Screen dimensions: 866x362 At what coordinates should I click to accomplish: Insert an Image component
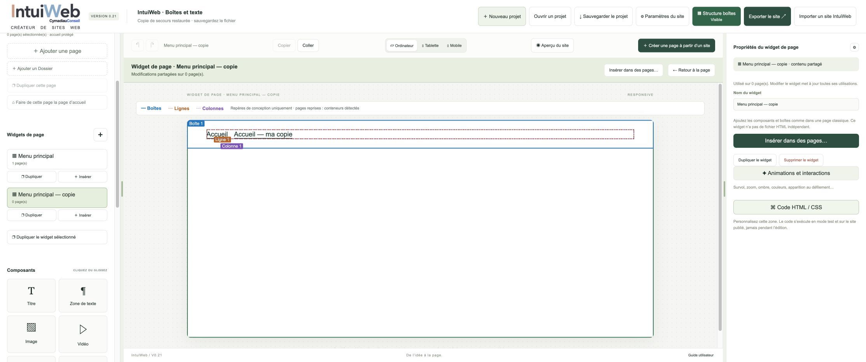coord(31,334)
